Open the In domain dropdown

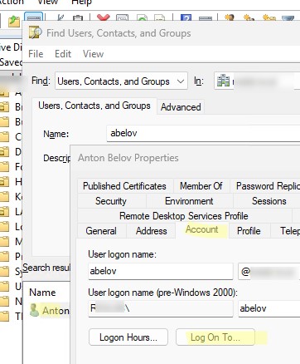[x=257, y=81]
